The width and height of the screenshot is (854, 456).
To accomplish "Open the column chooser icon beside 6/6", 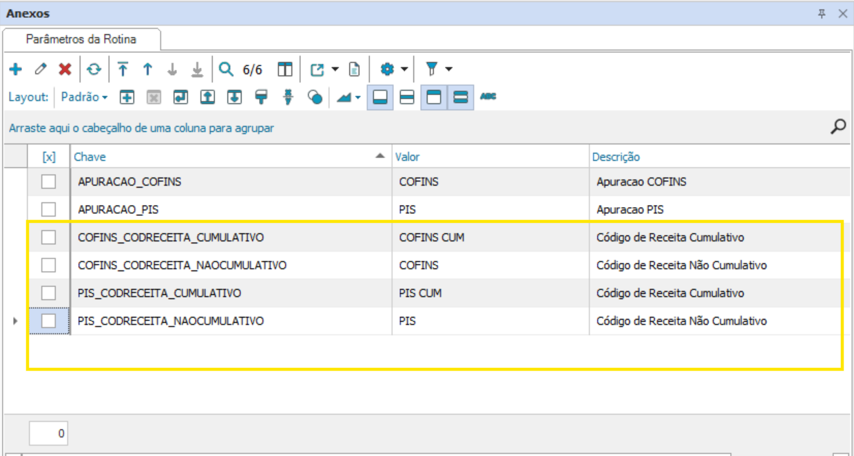I will (285, 69).
